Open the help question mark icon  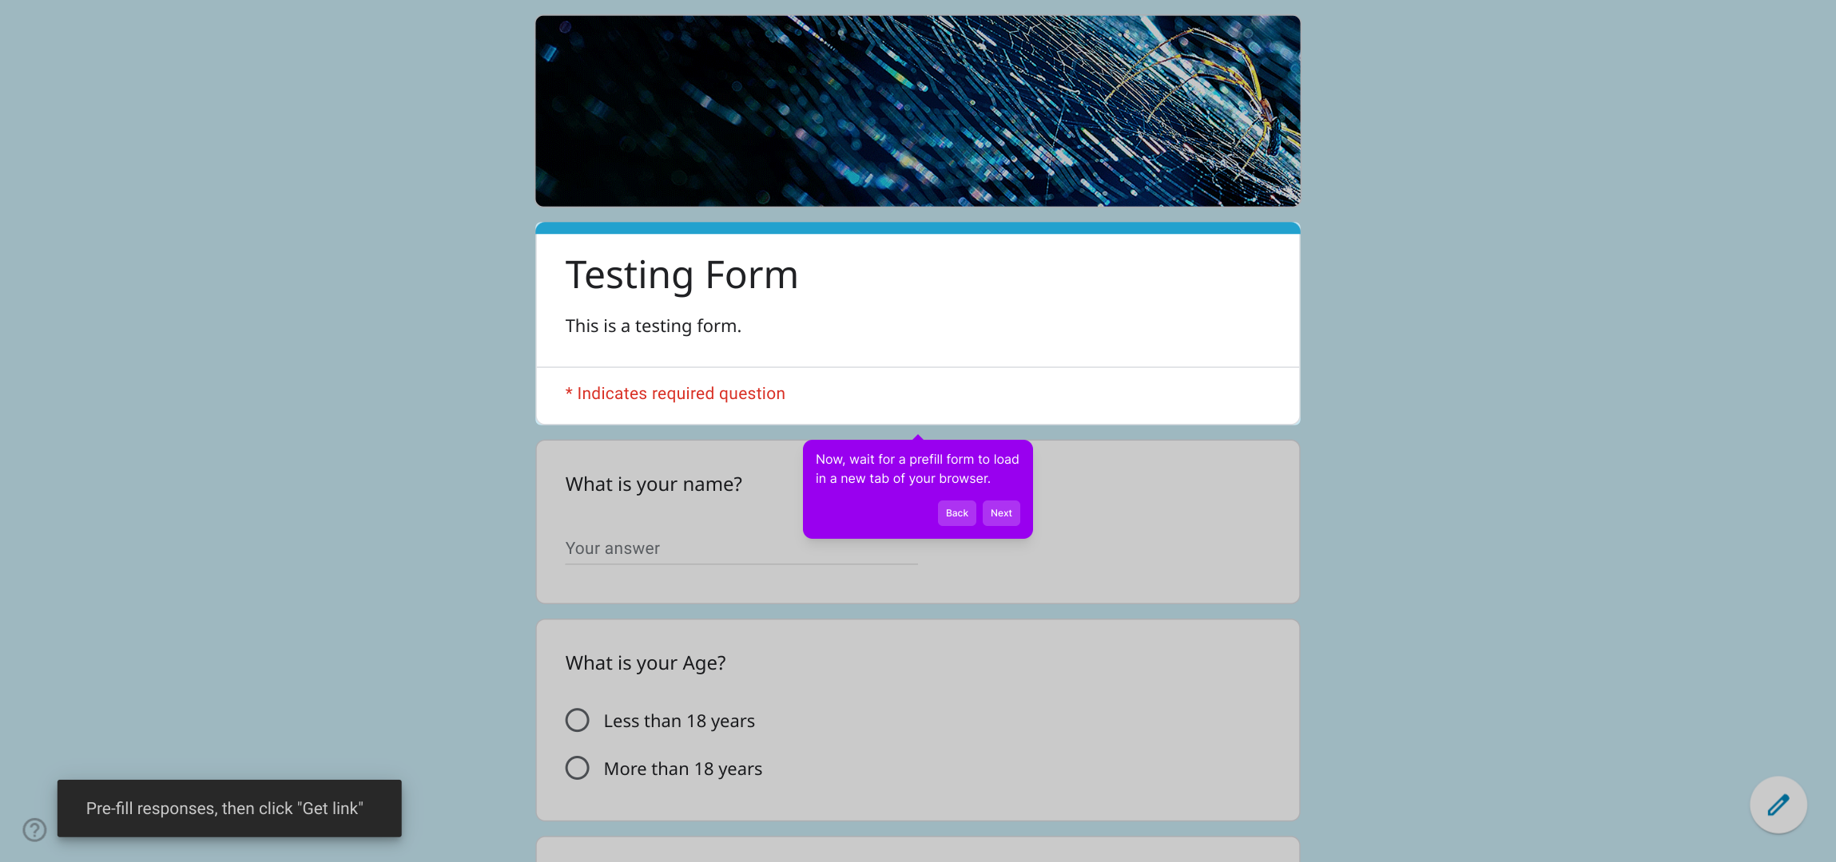coord(34,830)
